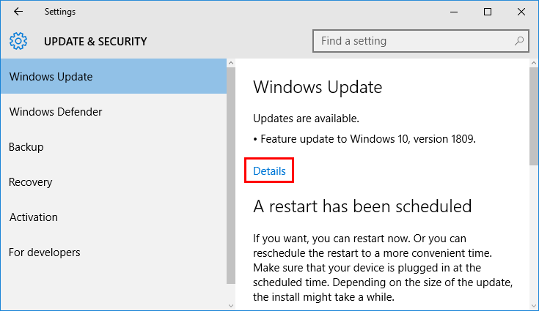Go back using the back arrow
The height and width of the screenshot is (311, 539).
(x=18, y=12)
